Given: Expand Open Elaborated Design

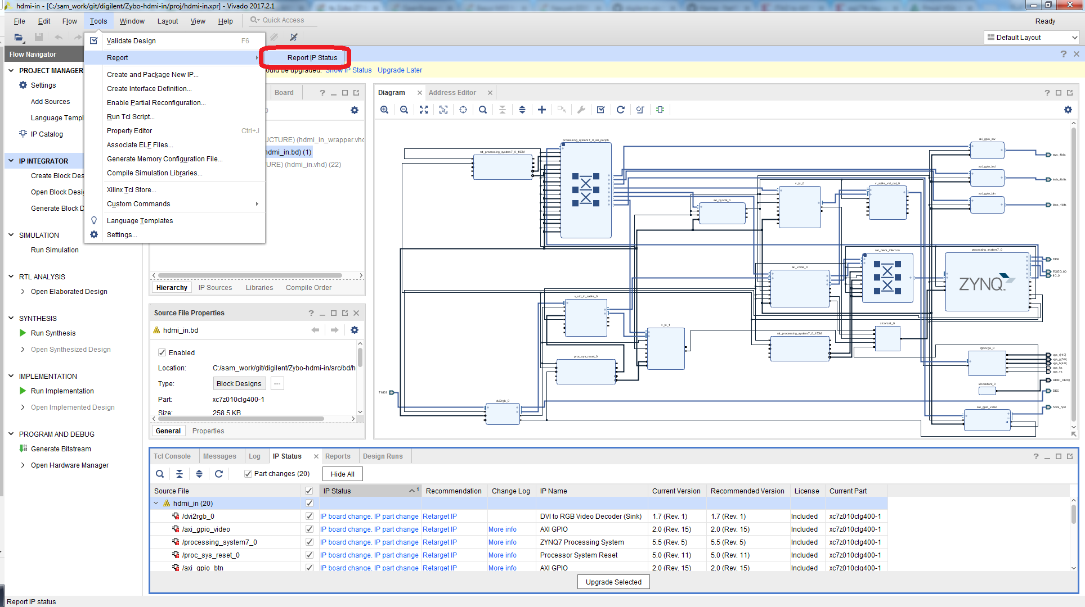Looking at the screenshot, I should click(23, 291).
